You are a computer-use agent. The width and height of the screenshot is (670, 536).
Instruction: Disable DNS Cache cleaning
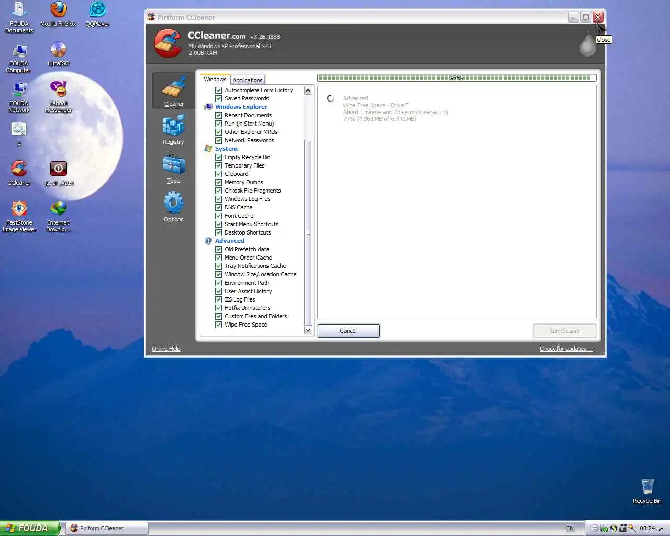click(219, 207)
